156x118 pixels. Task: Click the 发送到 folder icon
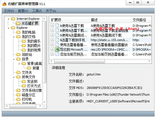tap(24, 81)
